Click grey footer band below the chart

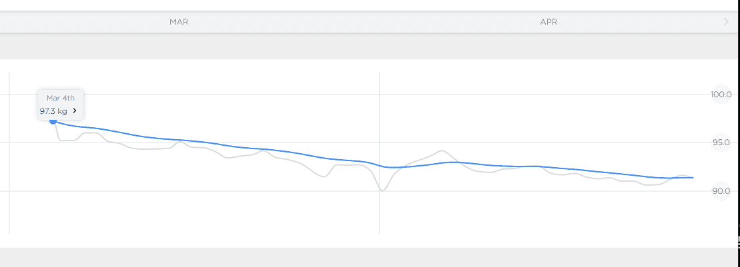(368, 257)
